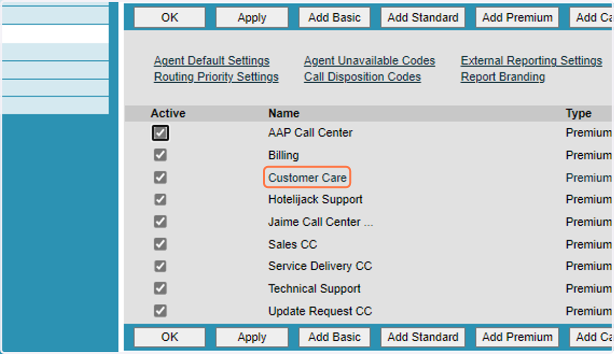614x354 pixels.
Task: Click the Active column header
Action: point(168,113)
